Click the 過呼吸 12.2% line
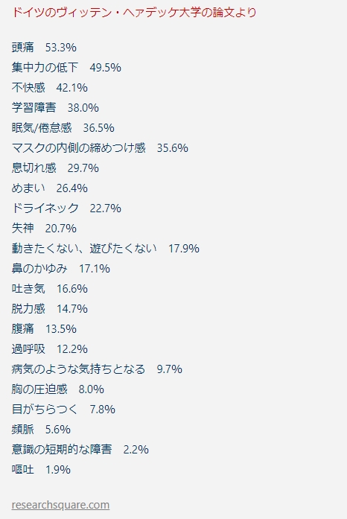The image size is (347, 519). 50,349
